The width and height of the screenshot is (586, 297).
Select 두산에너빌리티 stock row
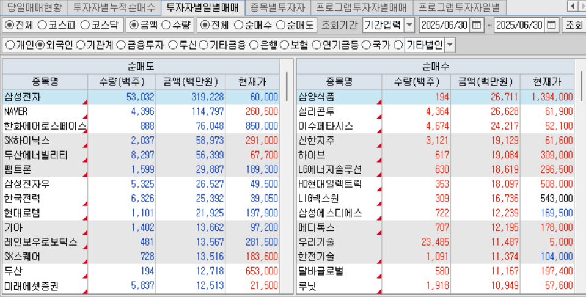click(141, 155)
